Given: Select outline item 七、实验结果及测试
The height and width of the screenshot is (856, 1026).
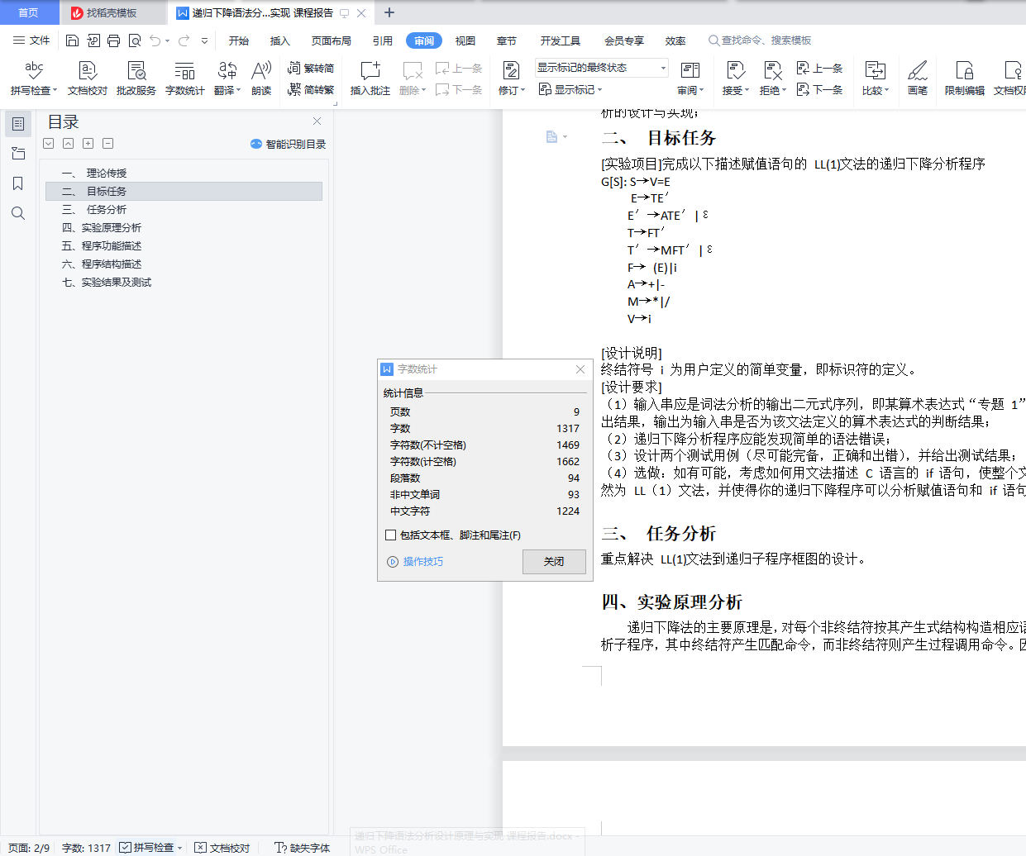Looking at the screenshot, I should point(184,282).
